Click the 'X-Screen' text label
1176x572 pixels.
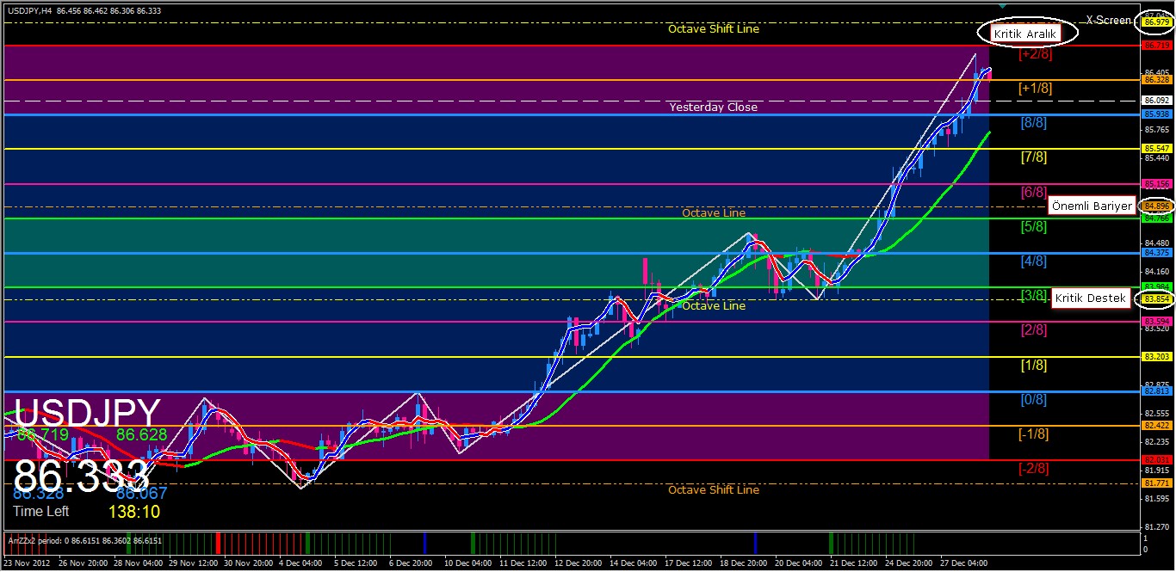pyautogui.click(x=1109, y=19)
